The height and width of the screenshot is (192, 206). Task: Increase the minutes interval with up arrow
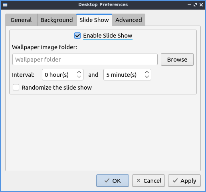147,72
